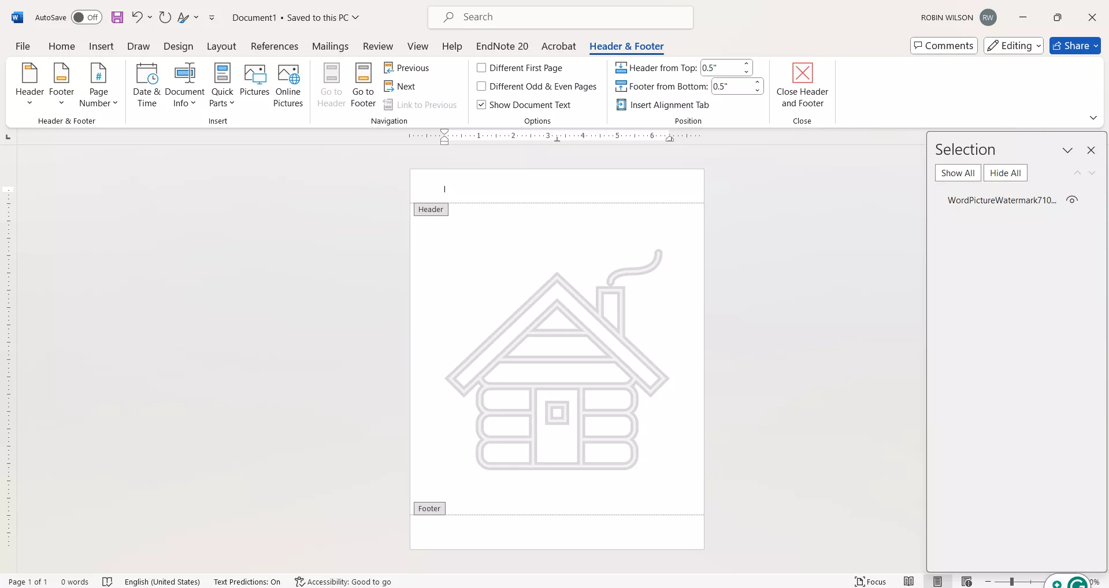This screenshot has width=1109, height=588.
Task: Enable Different First Page checkbox
Action: (x=481, y=68)
